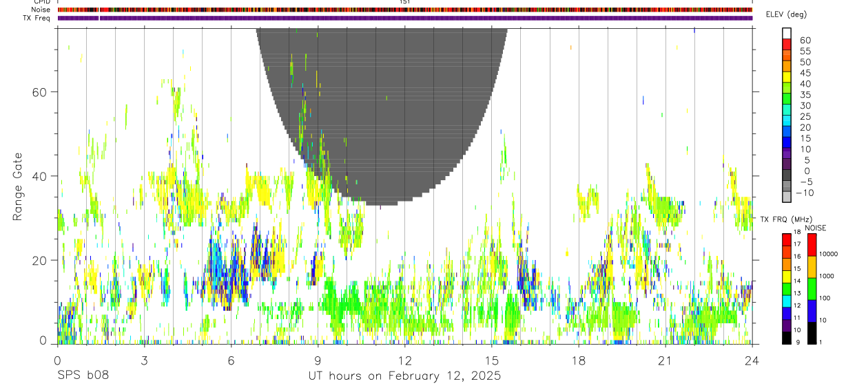Image resolution: width=846 pixels, height=390 pixels.
Task: Click the CPID value '151' above the plot
Action: click(405, 2)
